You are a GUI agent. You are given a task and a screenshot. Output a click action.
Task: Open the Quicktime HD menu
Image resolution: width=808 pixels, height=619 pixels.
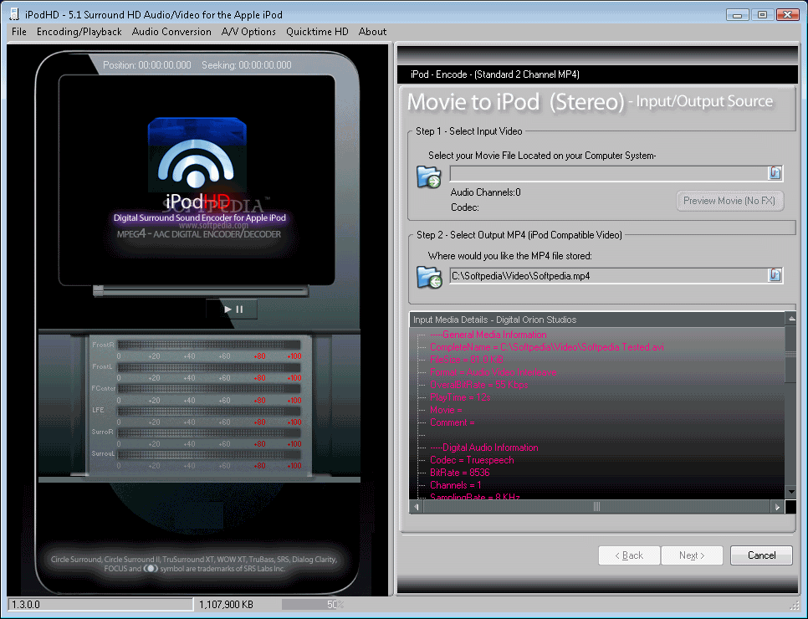click(x=318, y=32)
